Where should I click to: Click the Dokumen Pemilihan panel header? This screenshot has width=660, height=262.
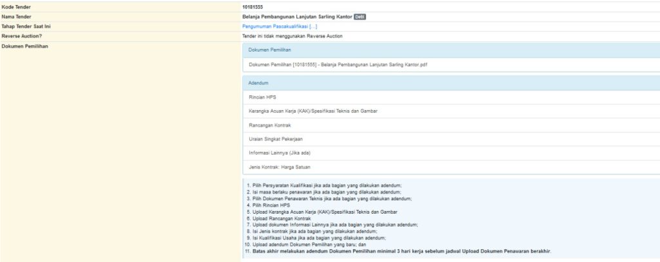point(269,50)
